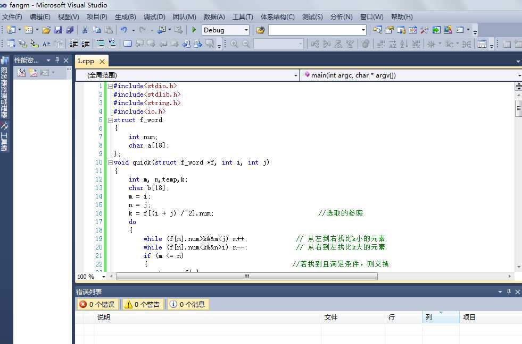The image size is (522, 344).
Task: Open the New Project dropdown arrow
Action: (20, 30)
